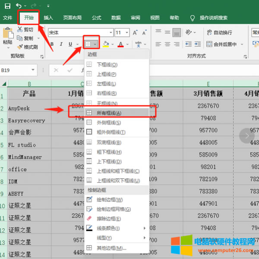Click the Save icon in title bar
The image size is (259, 259).
[x=7, y=6]
